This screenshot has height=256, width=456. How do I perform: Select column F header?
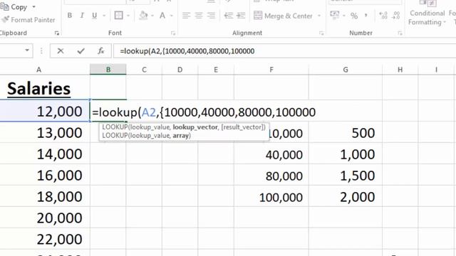[271, 70]
